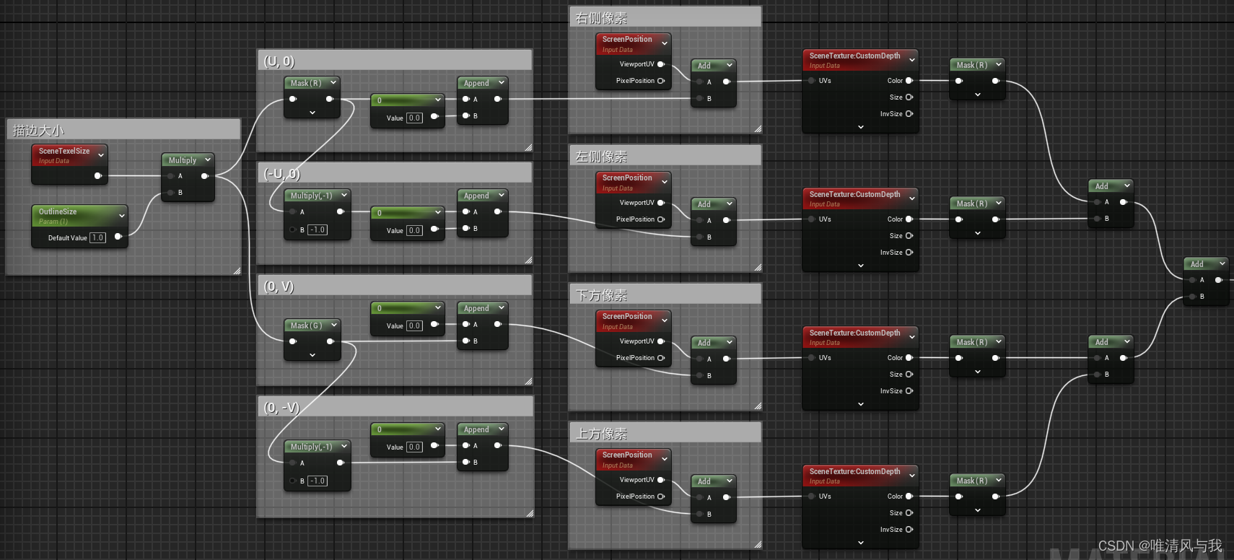Image resolution: width=1234 pixels, height=560 pixels.
Task: Select the Append node header in (-U, 0)
Action: coord(482,196)
